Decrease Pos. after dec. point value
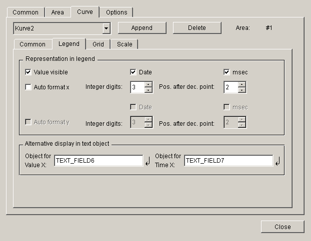Screen dimensions: 311x241 point(242,90)
